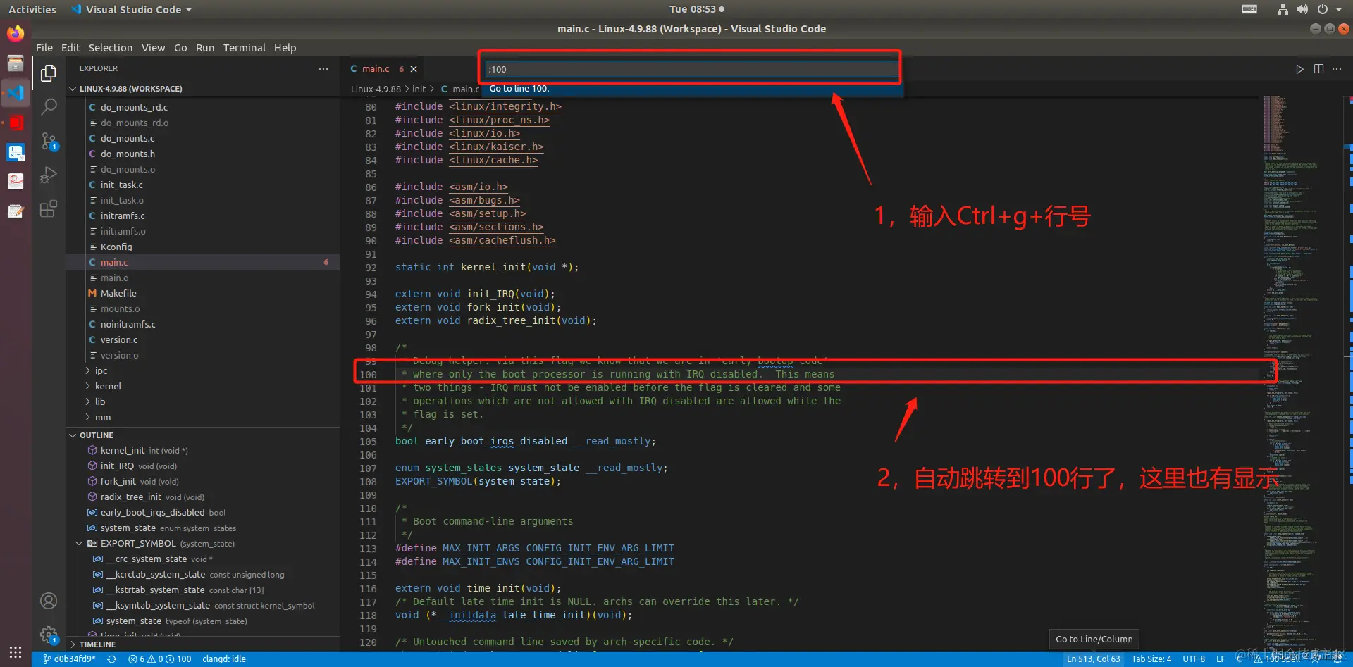Open the Extensions view

pos(49,208)
